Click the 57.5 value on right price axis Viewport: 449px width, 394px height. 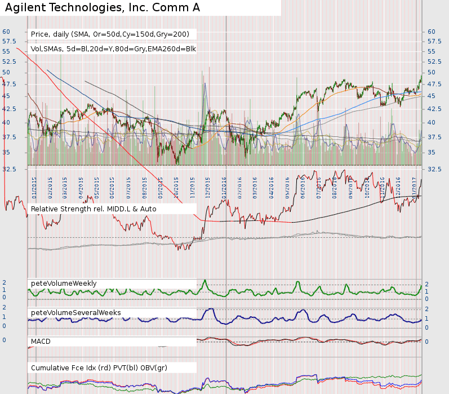coord(434,42)
